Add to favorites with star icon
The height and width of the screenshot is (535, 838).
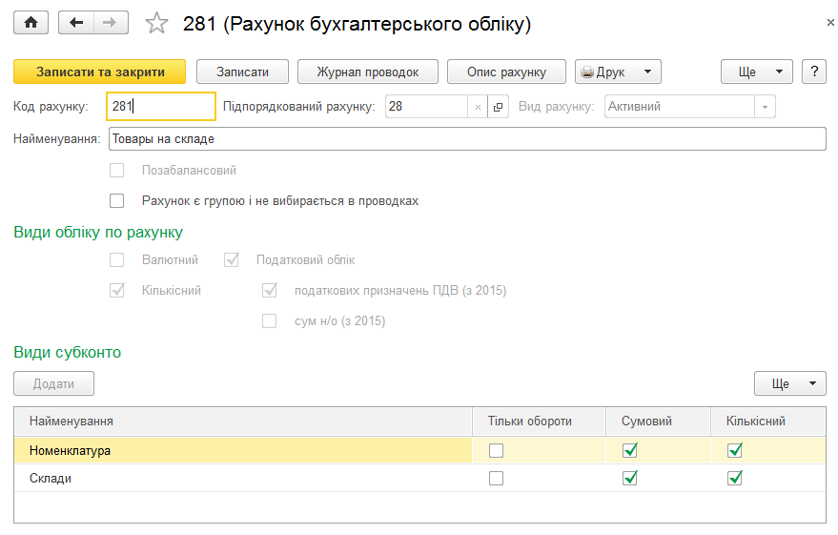pyautogui.click(x=156, y=24)
